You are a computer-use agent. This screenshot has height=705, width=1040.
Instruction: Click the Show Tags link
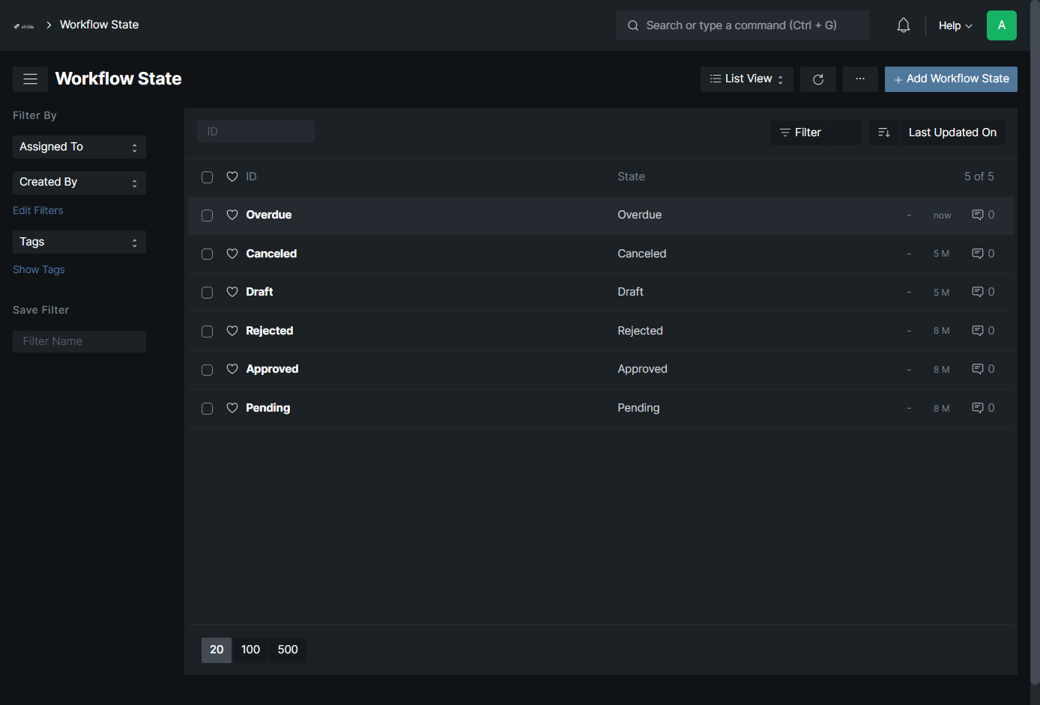[x=39, y=269]
